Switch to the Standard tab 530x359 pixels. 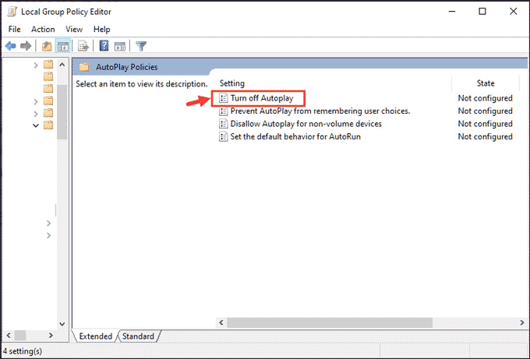pos(138,336)
